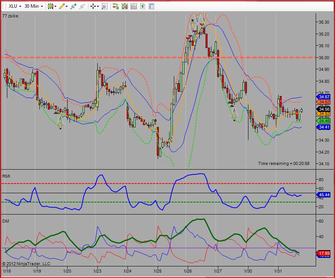The width and height of the screenshot is (335, 278).
Task: Toggle the Chart Trader icon
Action: tap(116, 6)
